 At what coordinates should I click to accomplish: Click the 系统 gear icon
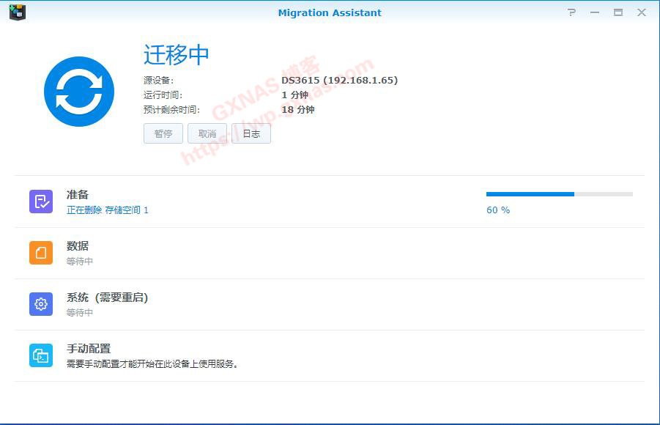tap(41, 304)
